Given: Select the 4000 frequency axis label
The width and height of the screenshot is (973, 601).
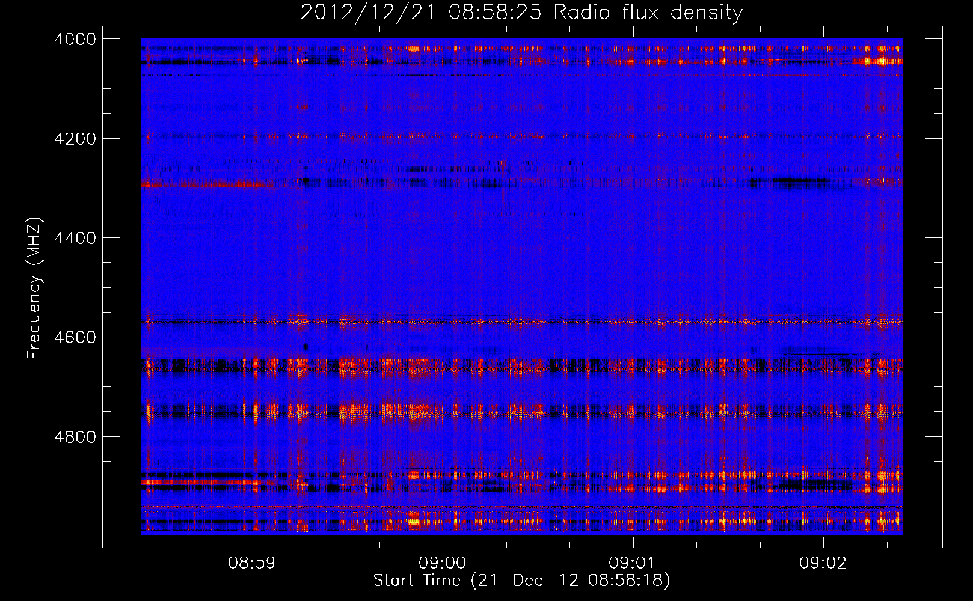Looking at the screenshot, I should point(75,39).
